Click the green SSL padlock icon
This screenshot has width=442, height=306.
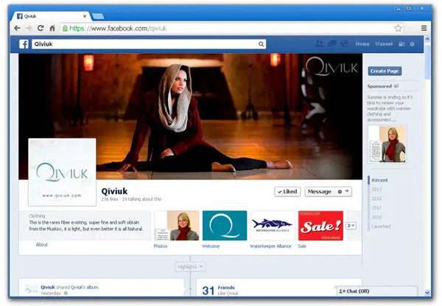coord(65,28)
